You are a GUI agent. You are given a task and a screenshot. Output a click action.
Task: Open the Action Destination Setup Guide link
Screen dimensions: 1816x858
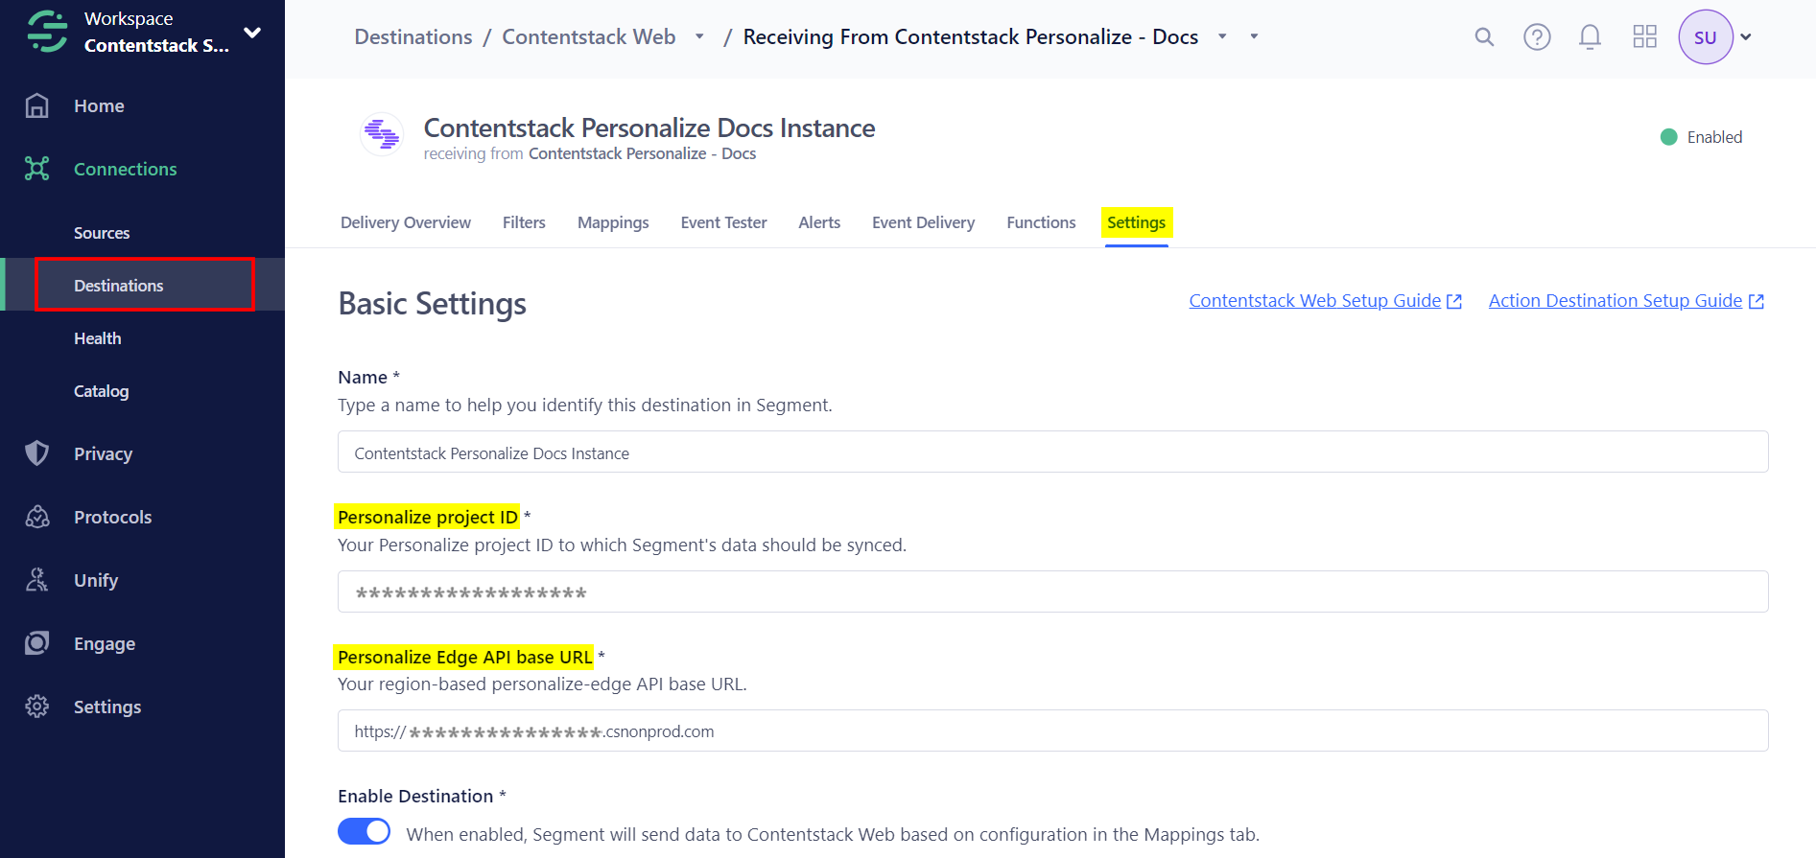[1626, 301]
